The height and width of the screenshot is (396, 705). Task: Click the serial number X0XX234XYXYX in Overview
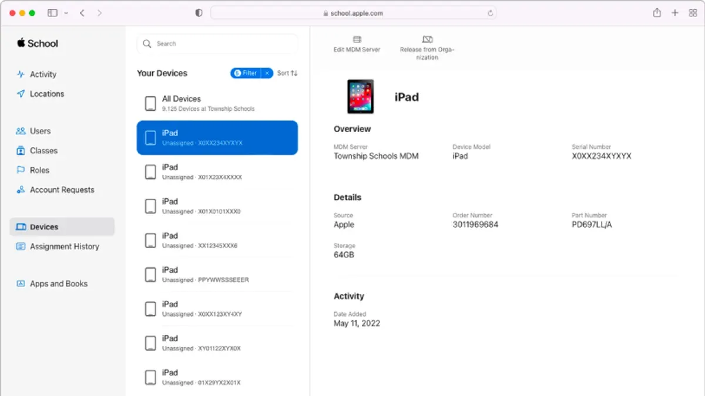point(602,156)
